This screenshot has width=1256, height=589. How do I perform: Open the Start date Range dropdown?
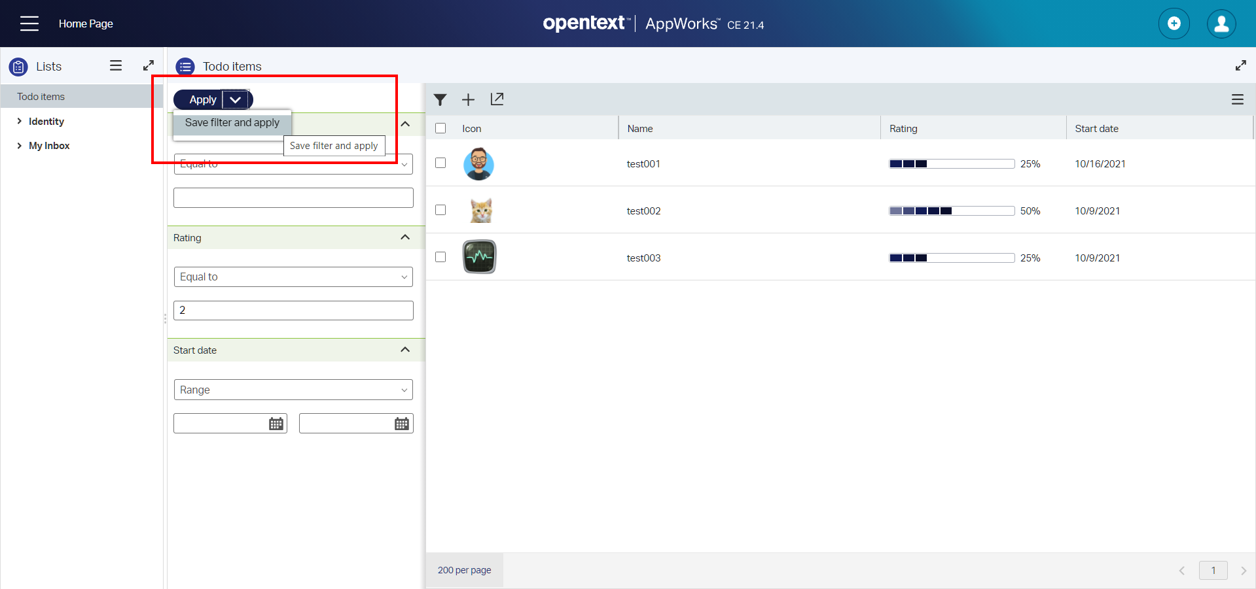tap(293, 390)
